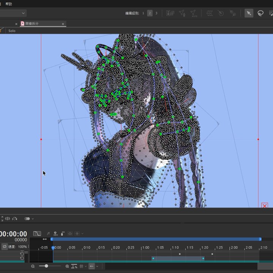The width and height of the screenshot is (273, 273).
Task: Toggle the Solo view button
Action: point(12,31)
